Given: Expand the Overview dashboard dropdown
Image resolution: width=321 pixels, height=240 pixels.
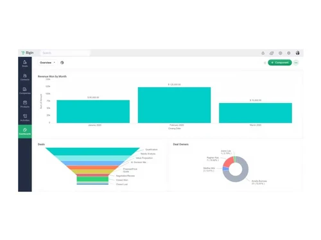Looking at the screenshot, I should tap(48, 63).
